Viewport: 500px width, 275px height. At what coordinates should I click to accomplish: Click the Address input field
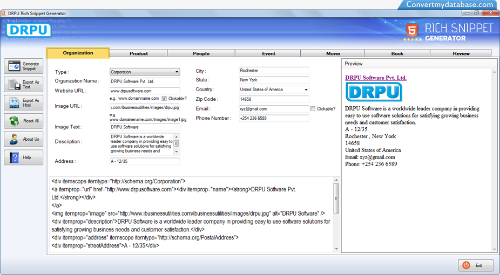(x=145, y=161)
